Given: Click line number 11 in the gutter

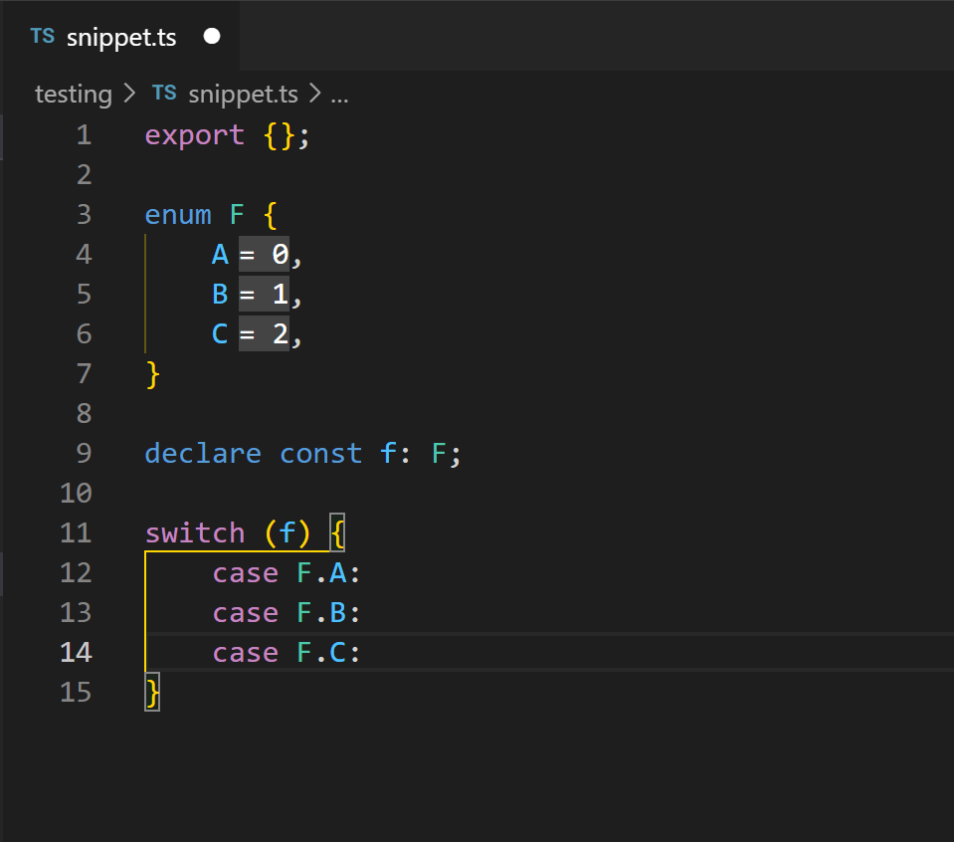Looking at the screenshot, I should pos(76,533).
